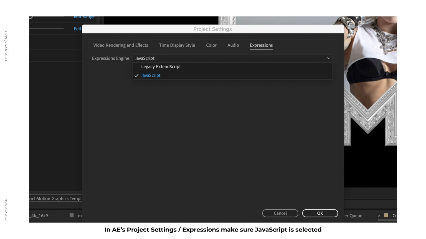Open the Color tab
Screen dimensions: 426x239
coord(211,45)
